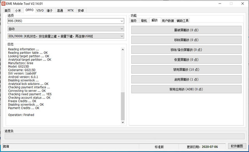Click the 'Android version: 6.0.1' log line
The image size is (249, 152).
pyautogui.click(x=23, y=77)
